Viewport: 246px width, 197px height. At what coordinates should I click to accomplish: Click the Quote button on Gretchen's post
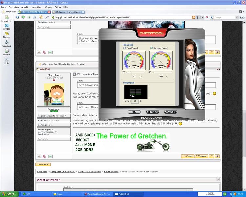pyautogui.click(x=202, y=156)
